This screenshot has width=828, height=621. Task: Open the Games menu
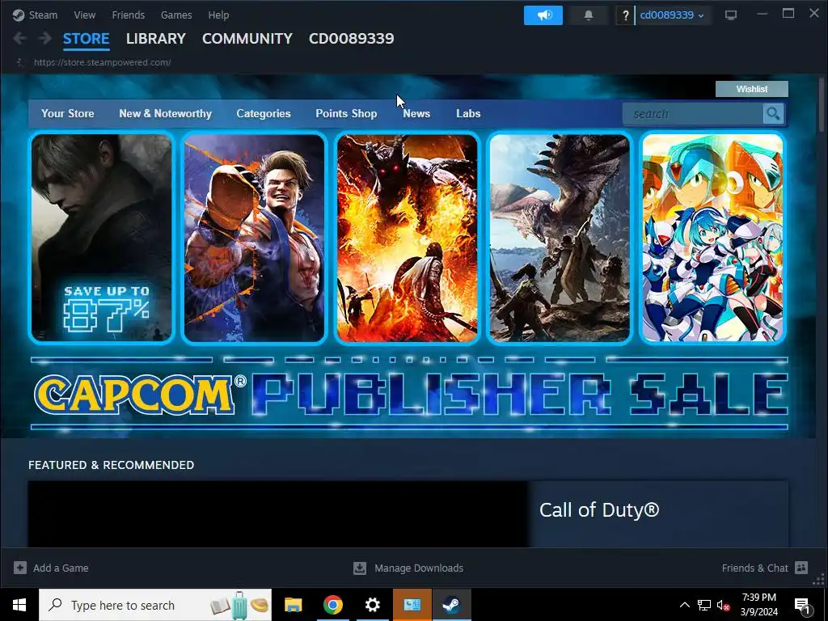[x=176, y=15]
